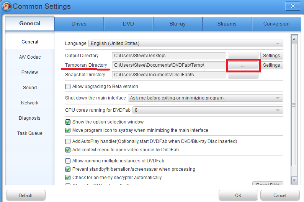The image size is (304, 202).
Task: Open Settings for Output Directory
Action: [271, 56]
